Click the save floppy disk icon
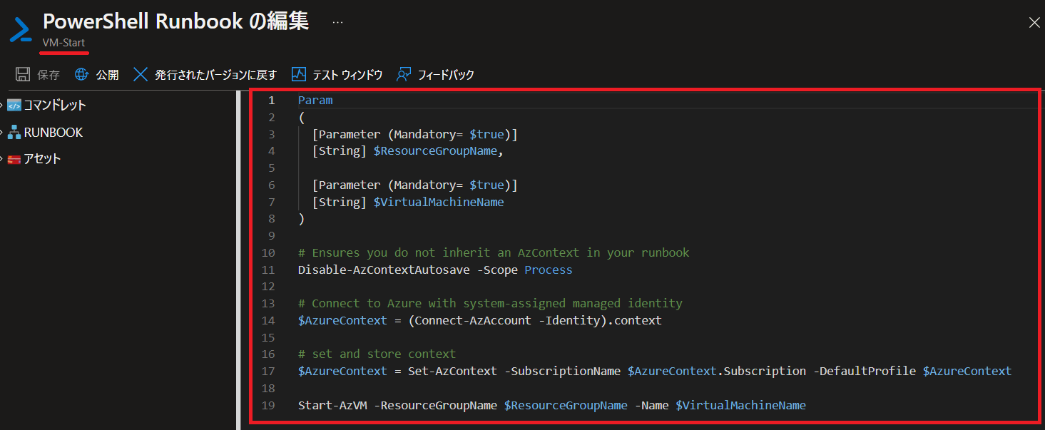This screenshot has width=1045, height=430. (x=23, y=74)
